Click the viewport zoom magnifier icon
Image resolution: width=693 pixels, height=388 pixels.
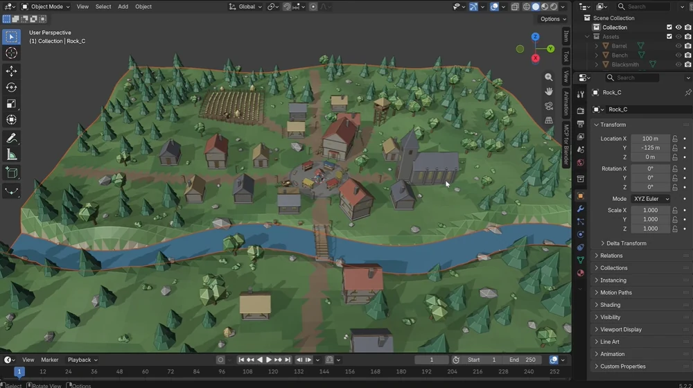pyautogui.click(x=548, y=77)
